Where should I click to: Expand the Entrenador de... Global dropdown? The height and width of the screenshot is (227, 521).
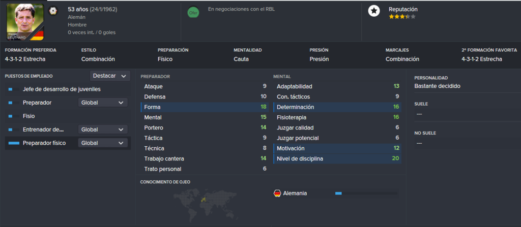tap(103, 129)
